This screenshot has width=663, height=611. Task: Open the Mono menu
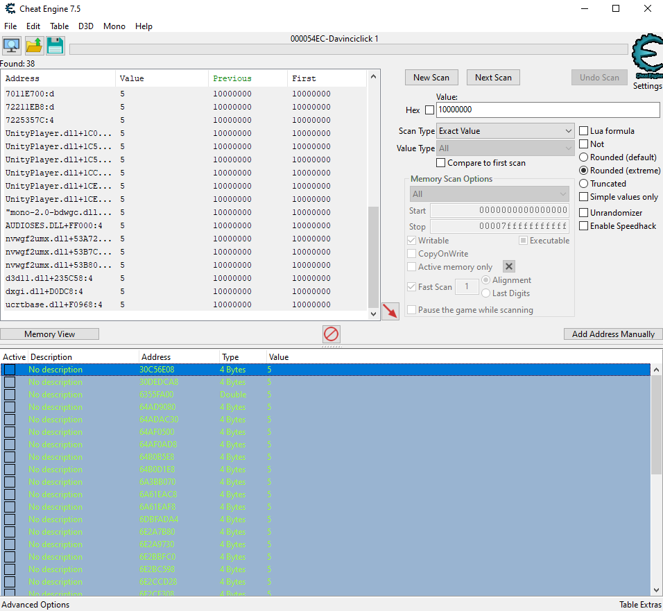pos(114,26)
